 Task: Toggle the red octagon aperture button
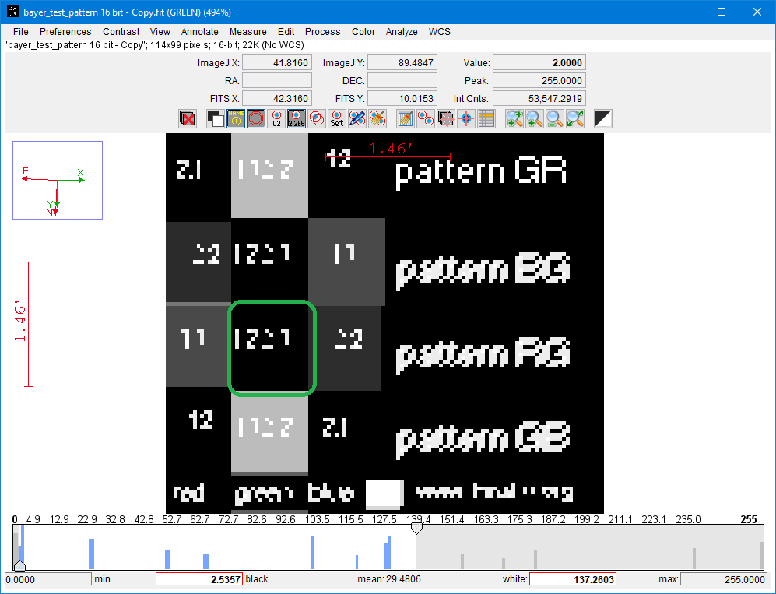256,118
